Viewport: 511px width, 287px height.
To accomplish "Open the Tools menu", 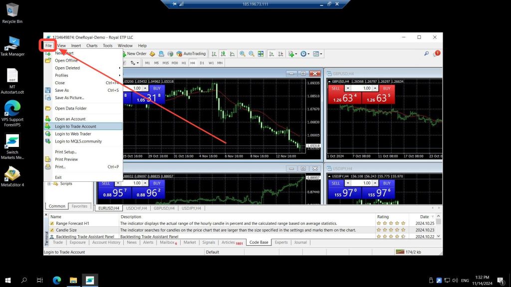I will pyautogui.click(x=108, y=45).
